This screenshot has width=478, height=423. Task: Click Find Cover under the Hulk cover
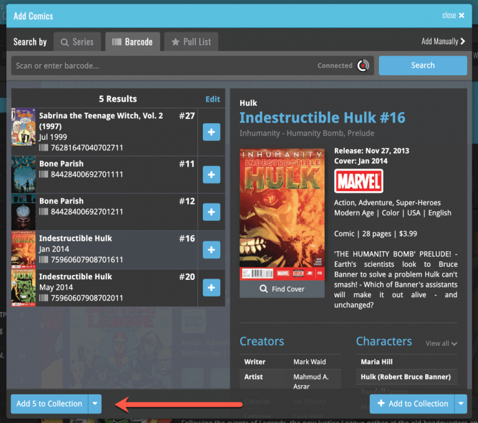tap(282, 289)
